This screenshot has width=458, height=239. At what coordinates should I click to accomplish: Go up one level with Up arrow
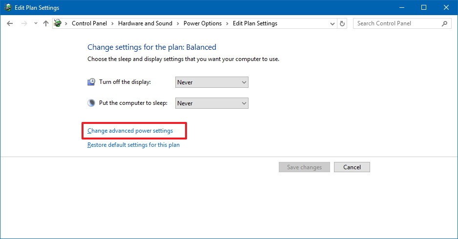(45, 23)
